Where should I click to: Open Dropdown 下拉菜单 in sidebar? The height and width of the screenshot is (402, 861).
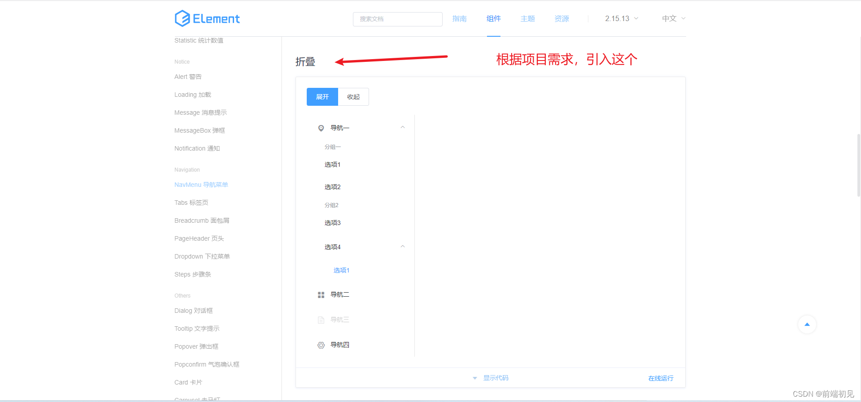pyautogui.click(x=202, y=256)
